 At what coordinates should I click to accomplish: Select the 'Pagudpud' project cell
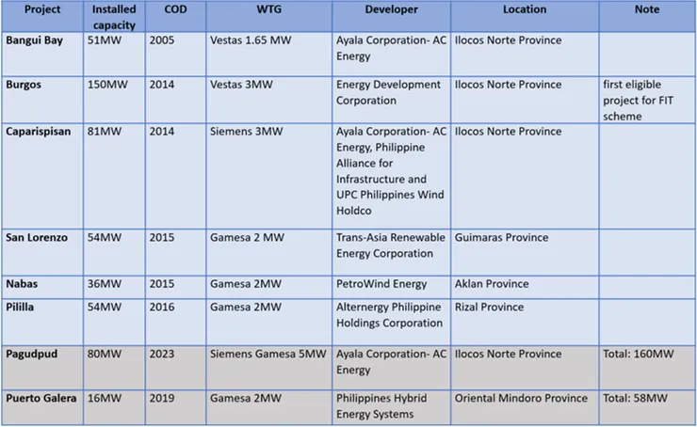point(42,368)
